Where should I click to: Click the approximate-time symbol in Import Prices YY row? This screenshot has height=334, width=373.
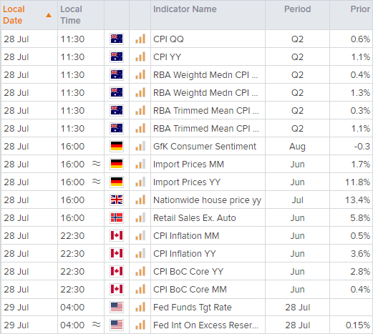(97, 182)
